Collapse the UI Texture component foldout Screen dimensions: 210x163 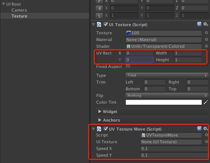click(x=93, y=25)
